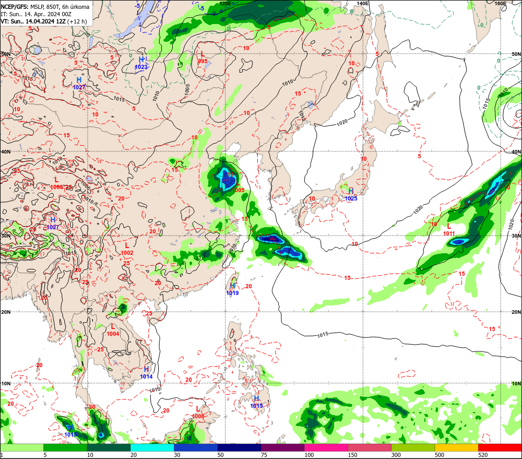The height and width of the screenshot is (459, 522).
Task: Click the left-side 50N latitude label
Action: (6, 54)
